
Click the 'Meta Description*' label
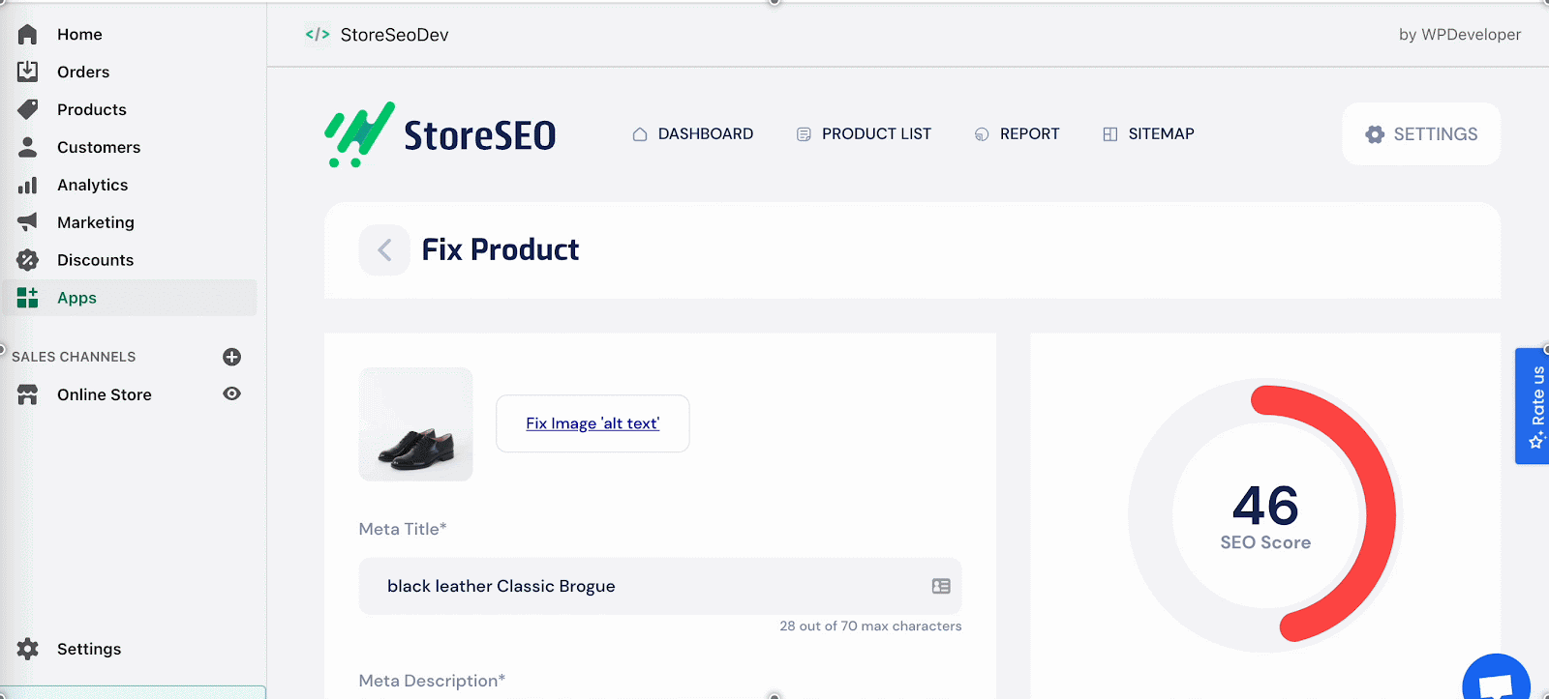click(x=432, y=681)
